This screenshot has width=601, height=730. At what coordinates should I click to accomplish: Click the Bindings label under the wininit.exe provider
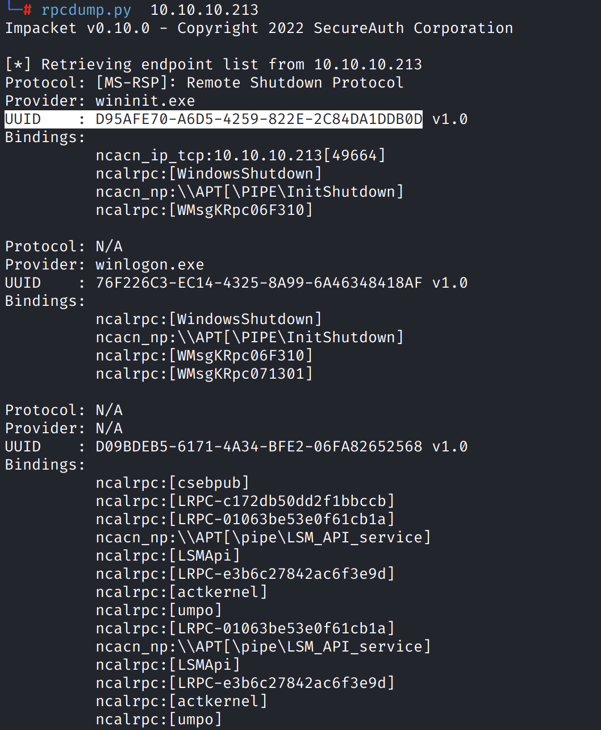click(x=45, y=138)
